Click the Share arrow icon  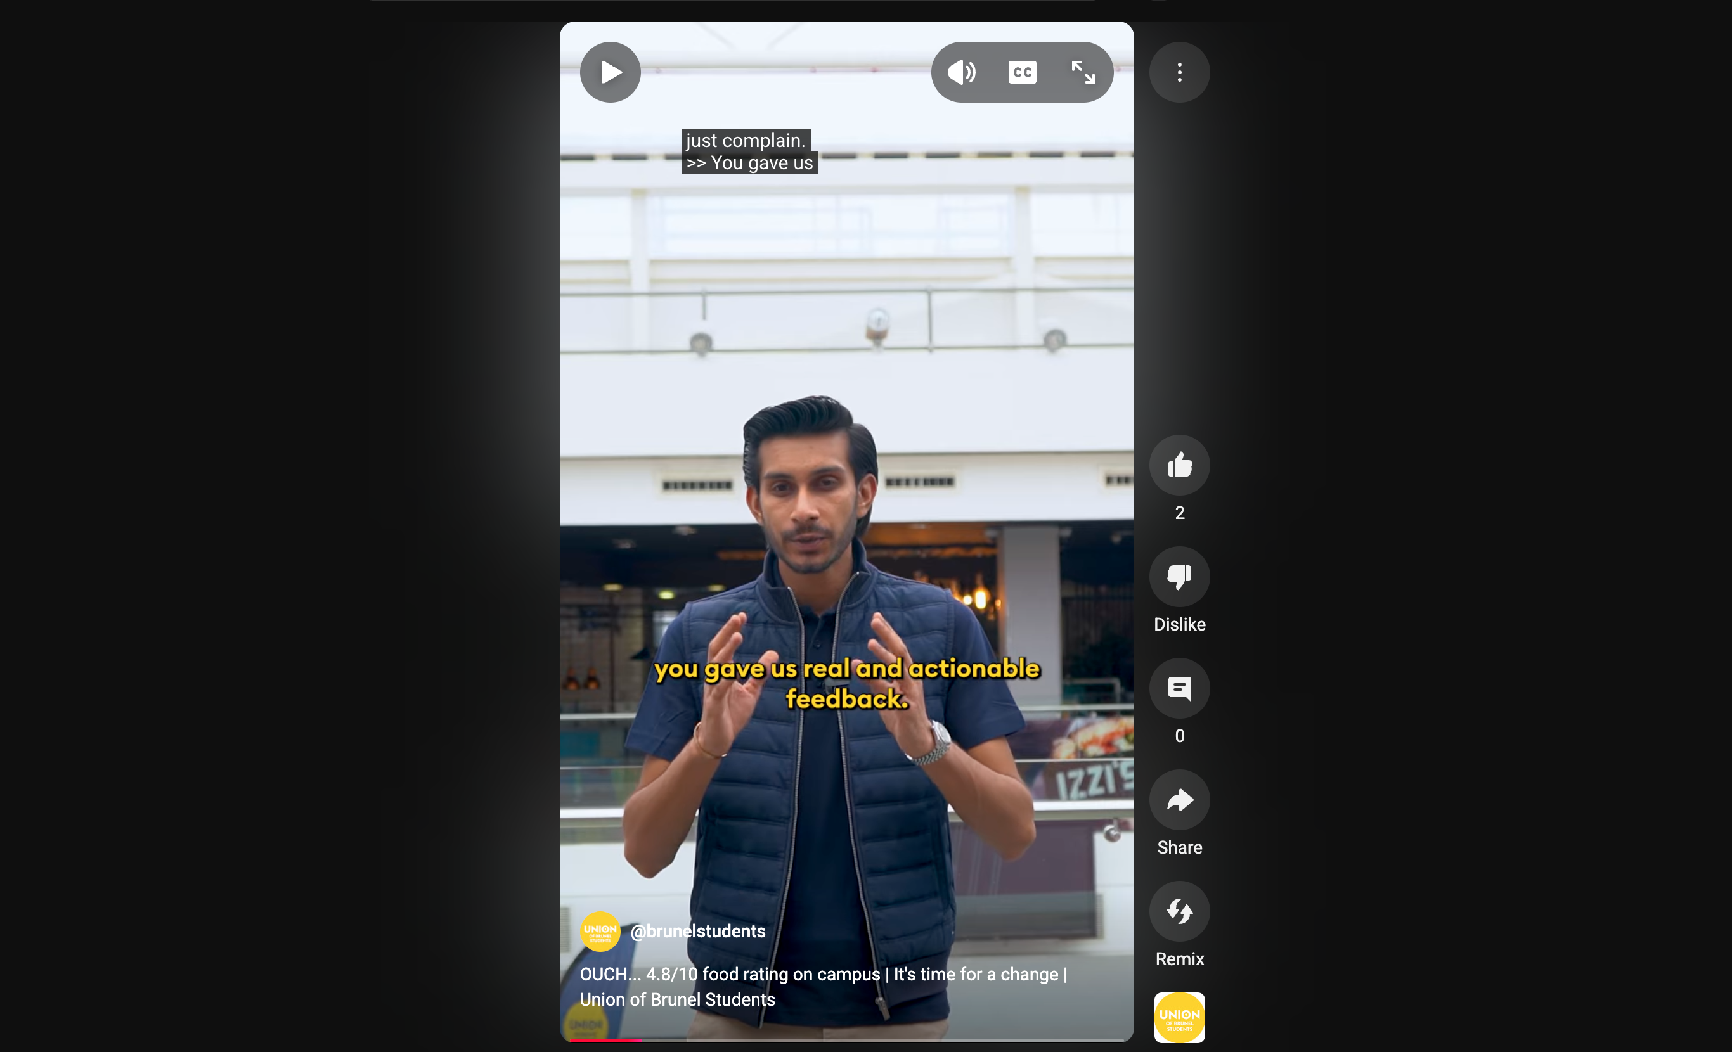1180,800
